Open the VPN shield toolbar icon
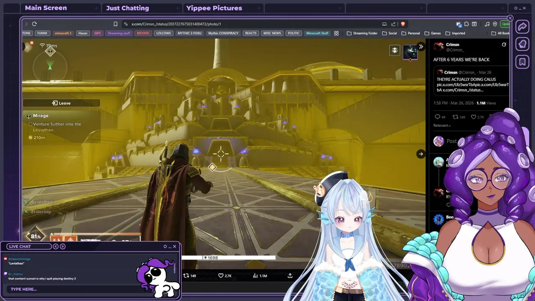 [495, 24]
